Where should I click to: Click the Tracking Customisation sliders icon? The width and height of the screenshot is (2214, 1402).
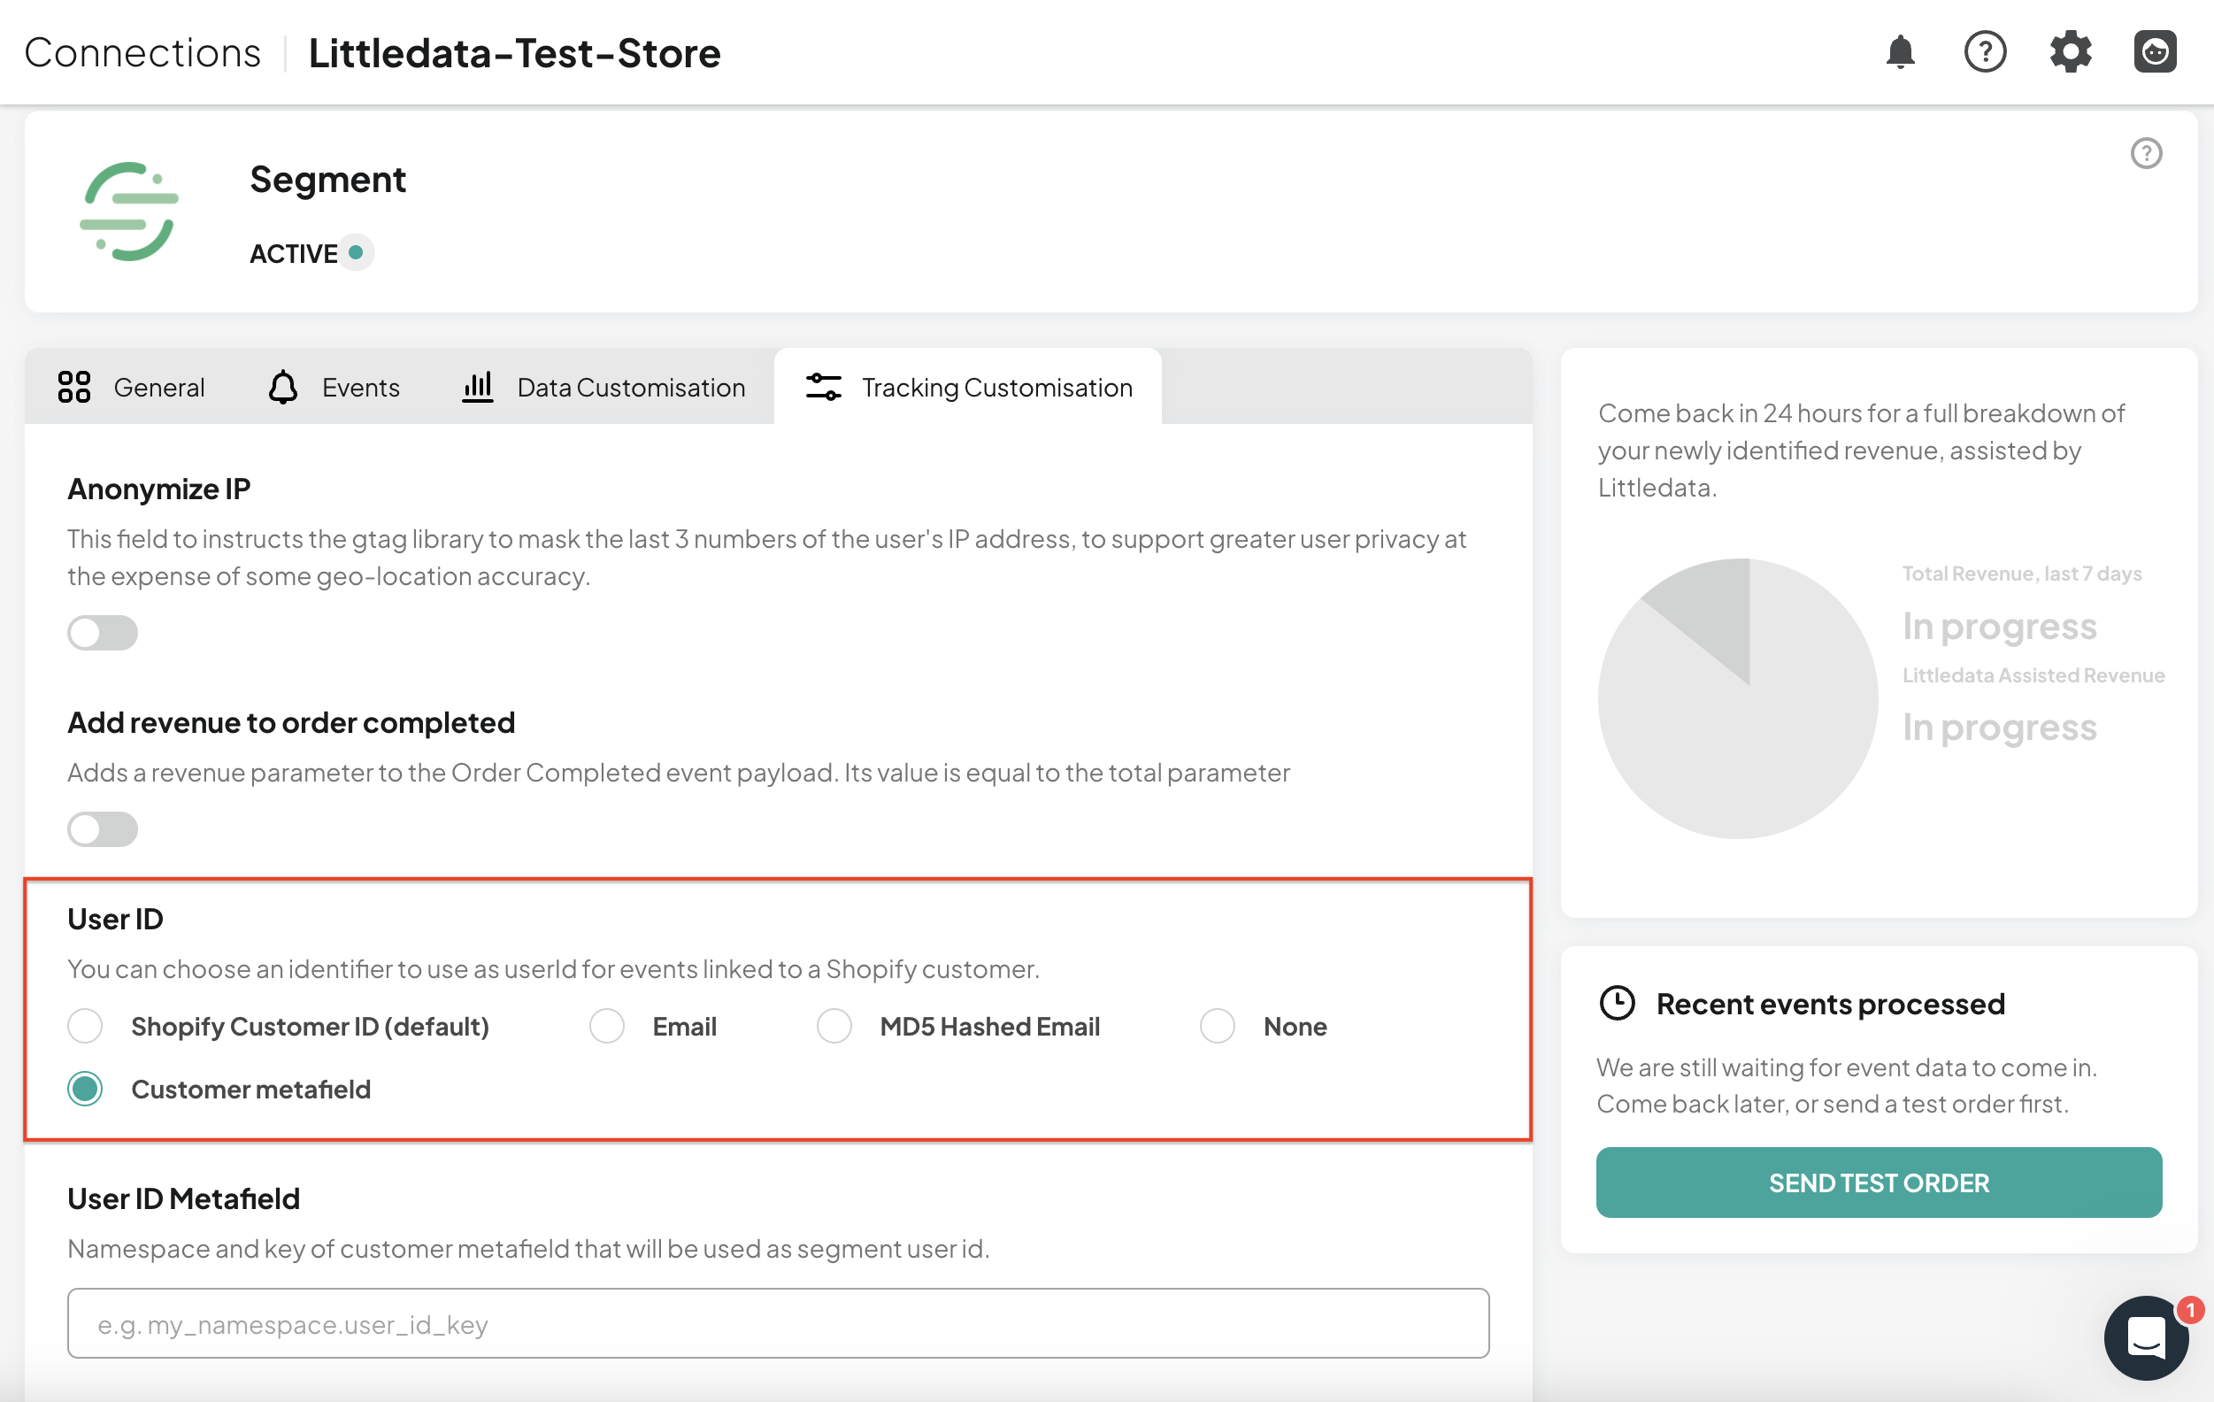(823, 388)
